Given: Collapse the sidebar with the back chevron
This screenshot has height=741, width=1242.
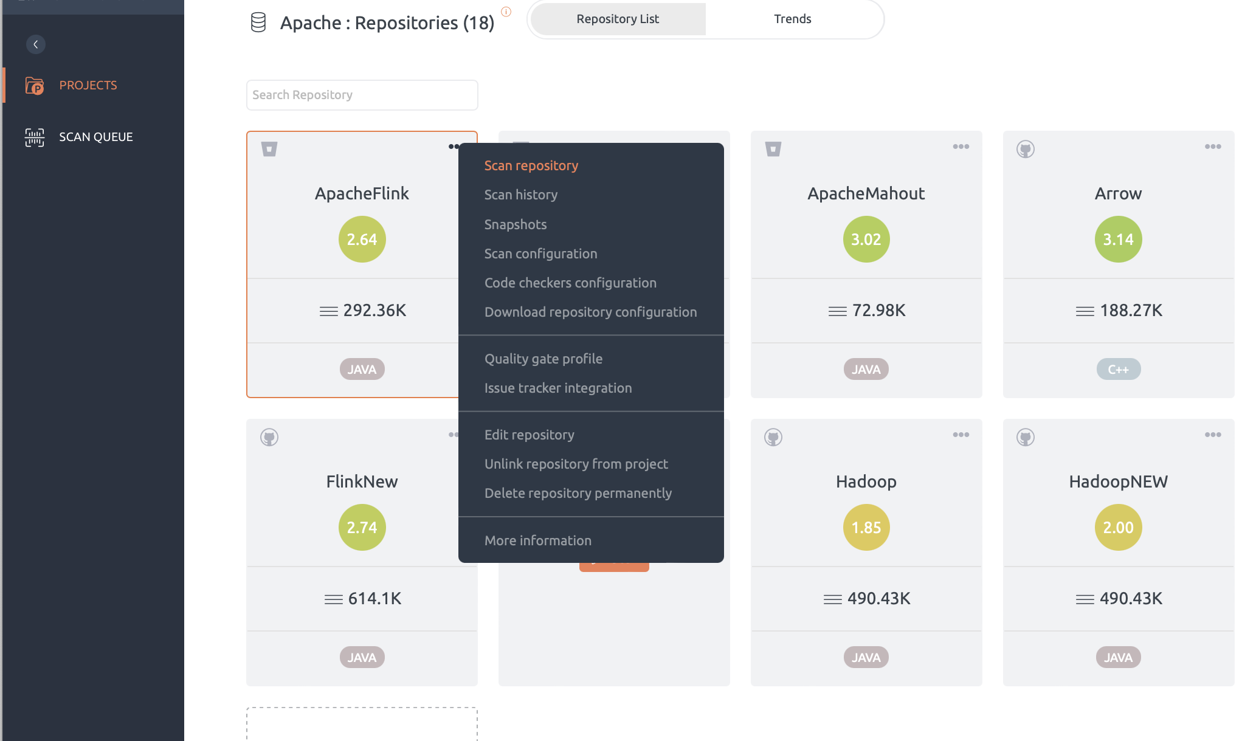Looking at the screenshot, I should point(36,44).
